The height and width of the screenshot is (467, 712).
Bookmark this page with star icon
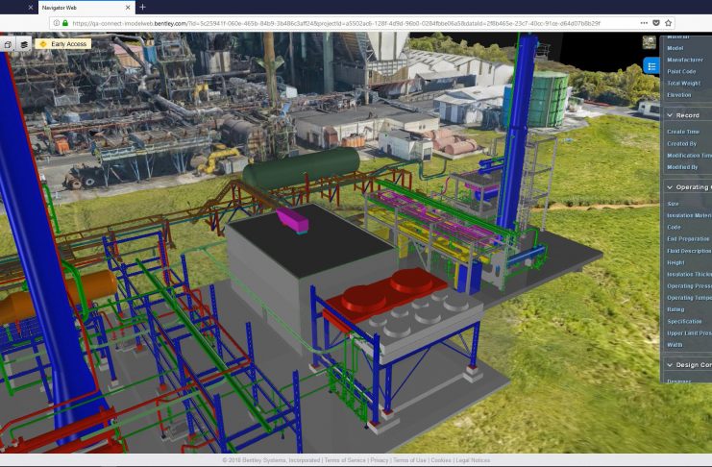pyautogui.click(x=669, y=22)
